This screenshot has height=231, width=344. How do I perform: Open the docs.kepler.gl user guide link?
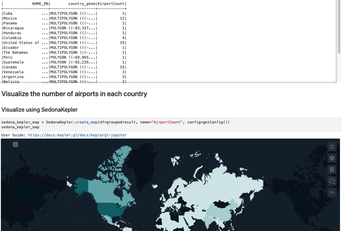click(77, 135)
